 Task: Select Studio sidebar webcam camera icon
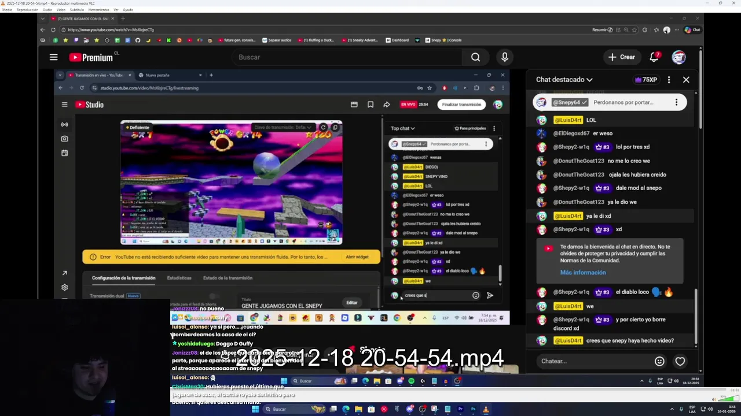64,139
